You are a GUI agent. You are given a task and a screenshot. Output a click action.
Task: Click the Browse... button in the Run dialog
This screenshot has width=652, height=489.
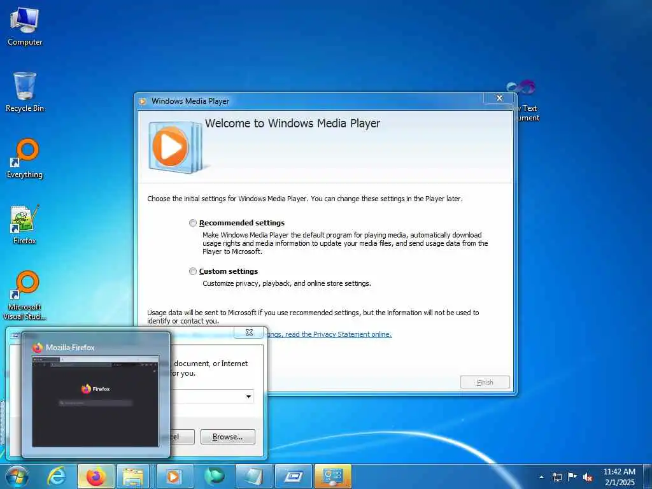[x=227, y=437]
